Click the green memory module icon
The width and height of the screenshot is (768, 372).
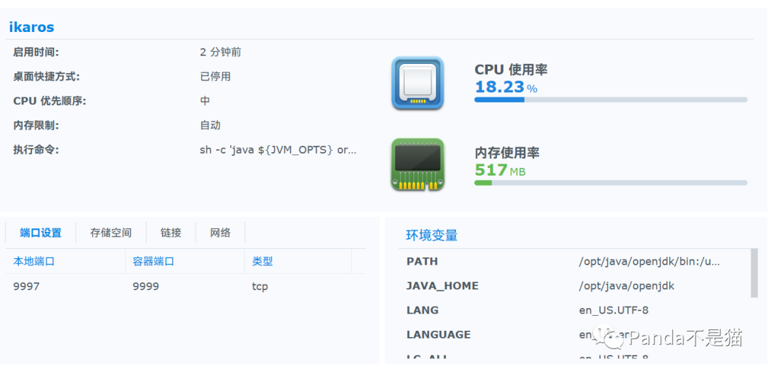(417, 165)
